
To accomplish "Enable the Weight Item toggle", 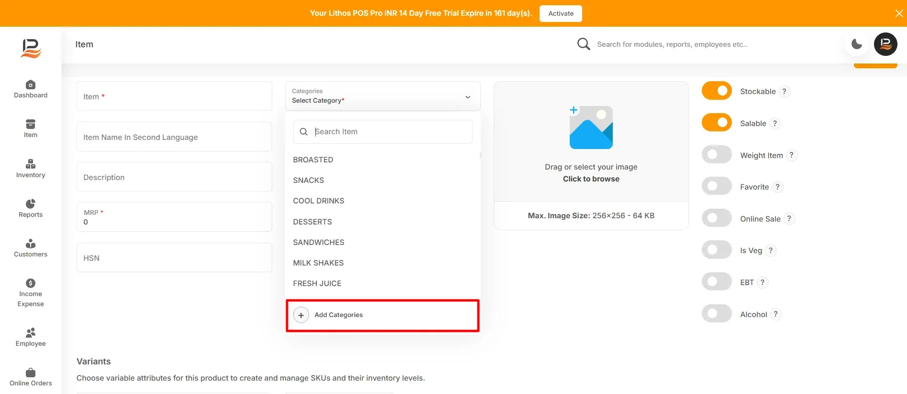I will (717, 155).
